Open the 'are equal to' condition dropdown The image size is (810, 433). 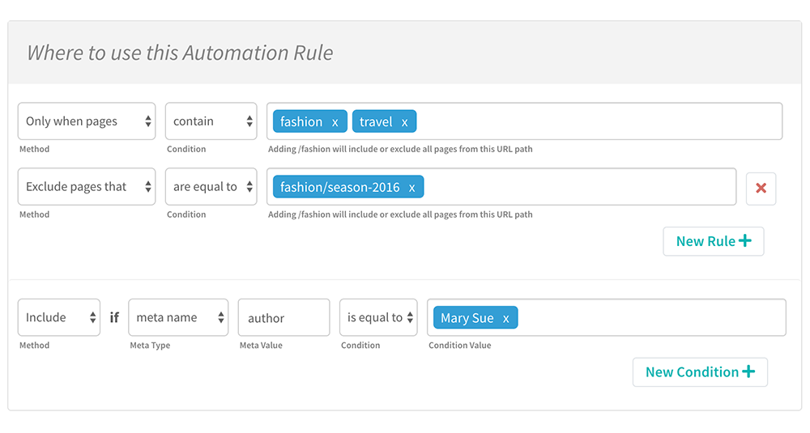[211, 187]
